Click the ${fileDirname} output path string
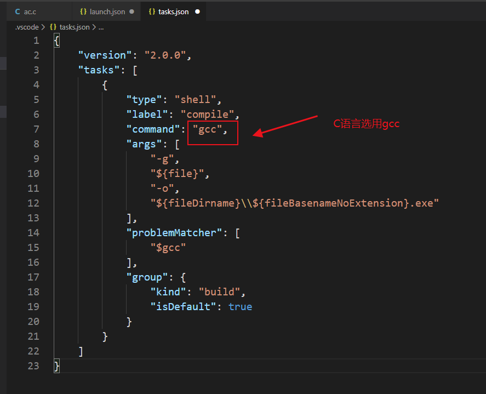The width and height of the screenshot is (486, 394). point(295,203)
